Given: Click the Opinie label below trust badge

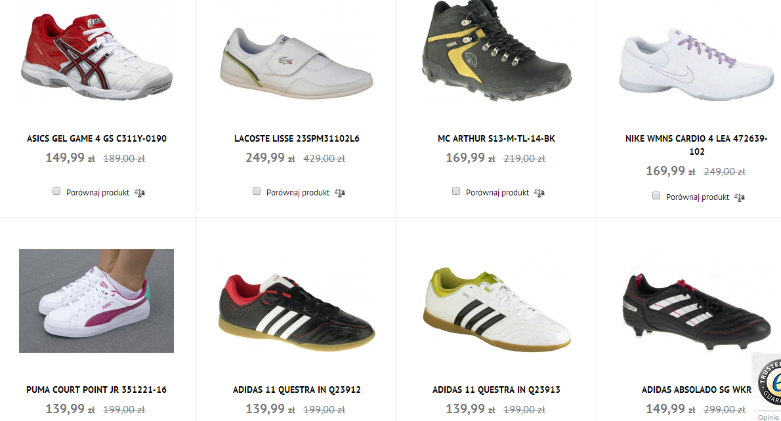Looking at the screenshot, I should pos(769,417).
